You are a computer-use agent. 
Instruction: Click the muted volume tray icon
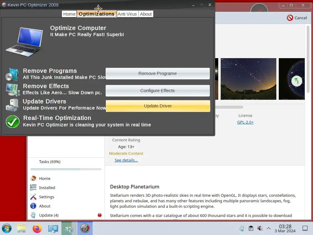point(260,228)
